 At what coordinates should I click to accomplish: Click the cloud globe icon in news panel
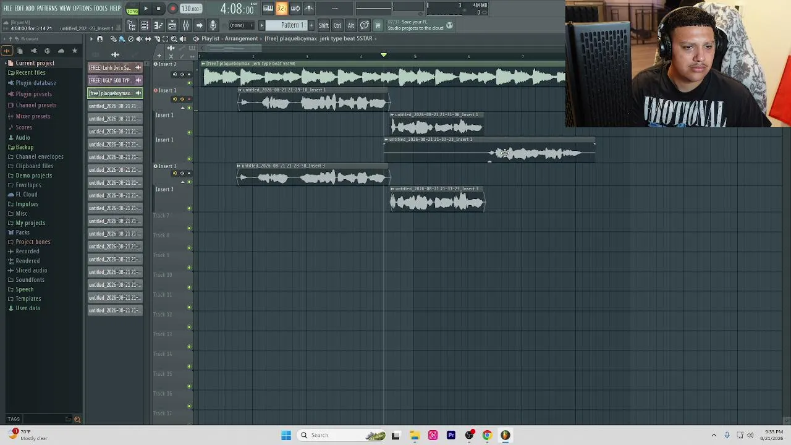coord(449,25)
